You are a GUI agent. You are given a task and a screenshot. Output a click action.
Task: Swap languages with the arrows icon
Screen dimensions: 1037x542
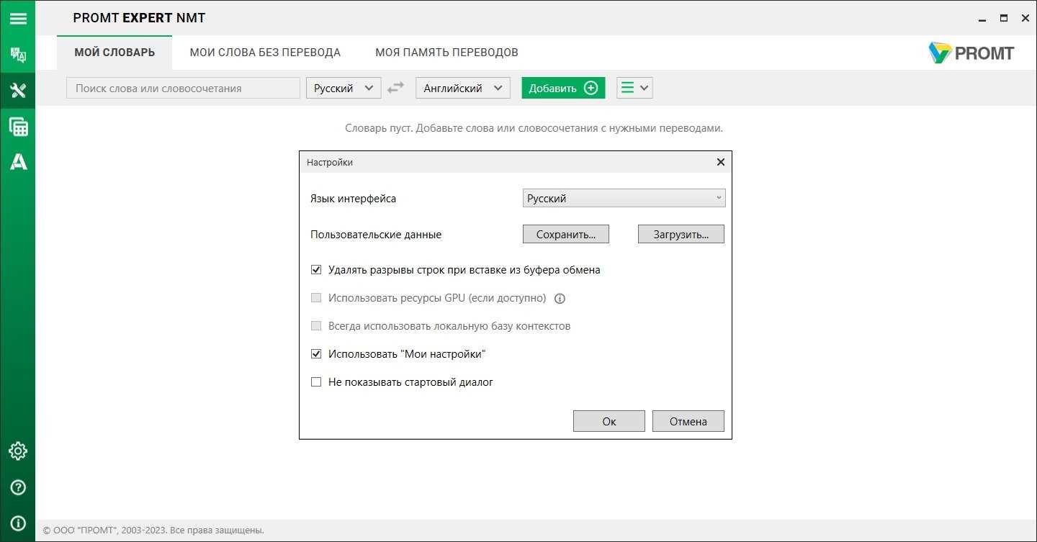(x=395, y=88)
